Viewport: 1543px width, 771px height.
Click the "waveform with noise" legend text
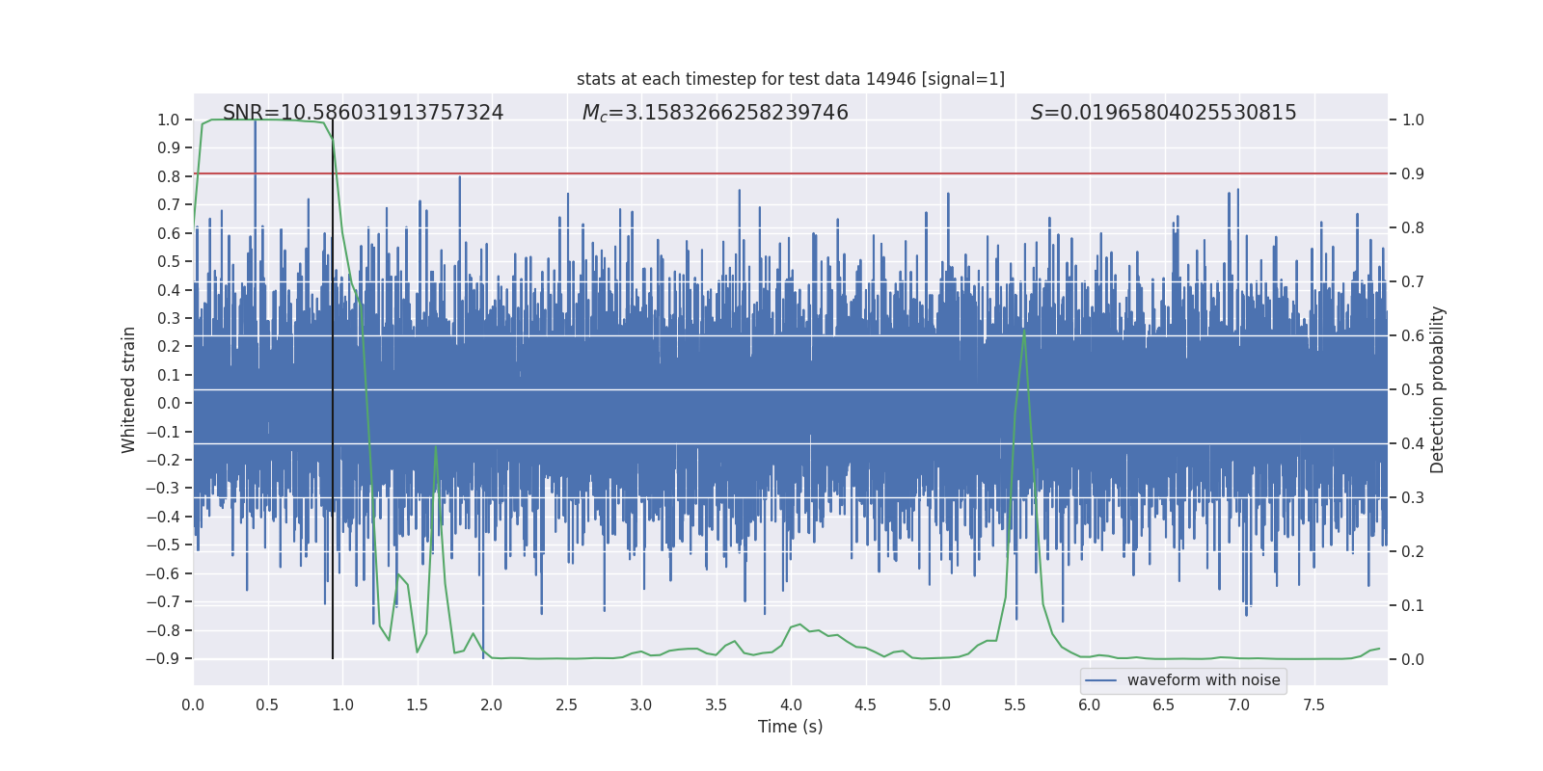pos(1203,680)
